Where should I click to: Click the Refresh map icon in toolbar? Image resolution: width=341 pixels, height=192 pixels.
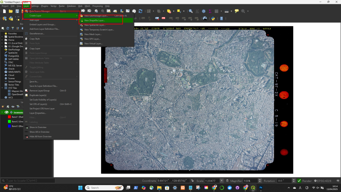point(140,11)
